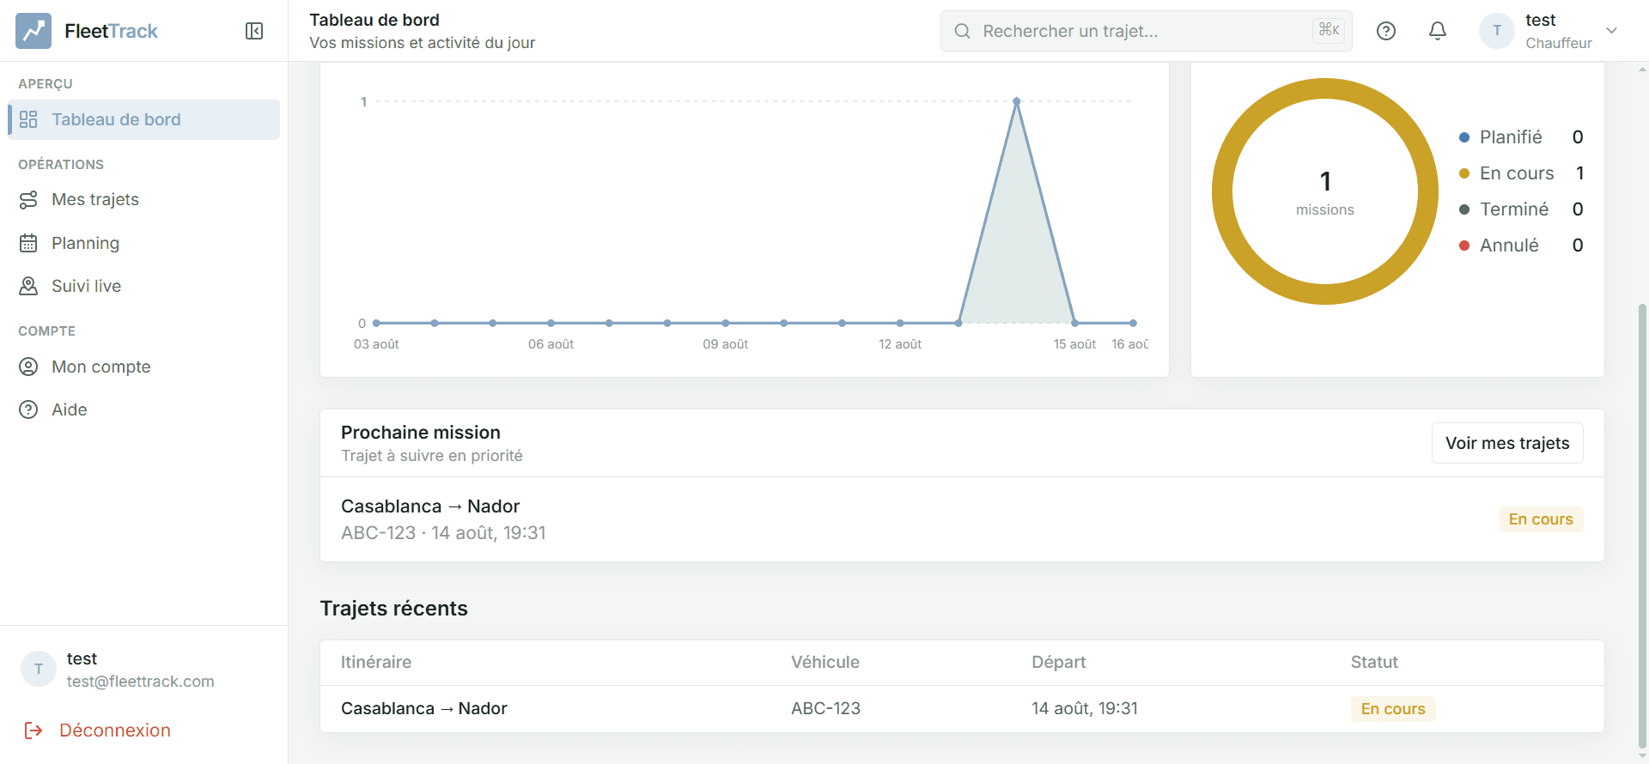Viewport: 1649px width, 764px height.
Task: Click the search magnifier icon
Action: coord(963,31)
